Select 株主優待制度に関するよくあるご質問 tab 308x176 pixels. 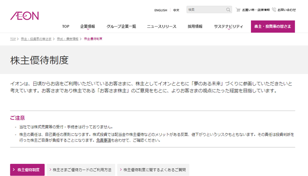(x=153, y=170)
